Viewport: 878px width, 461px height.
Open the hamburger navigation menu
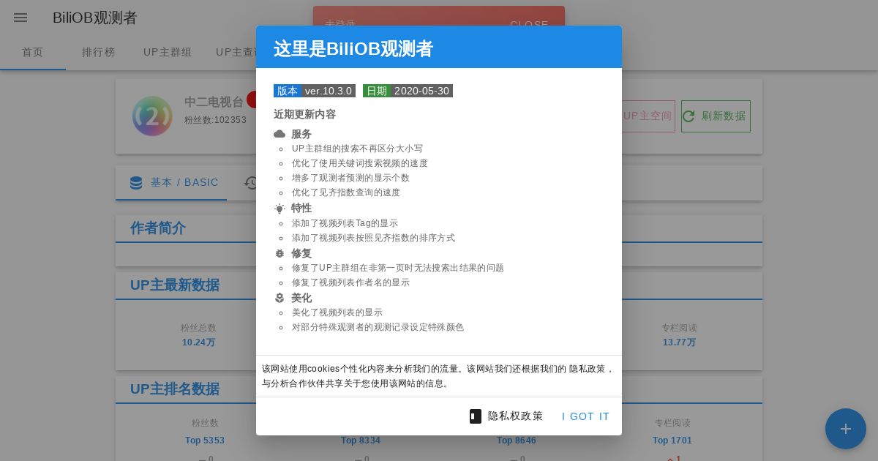click(20, 18)
